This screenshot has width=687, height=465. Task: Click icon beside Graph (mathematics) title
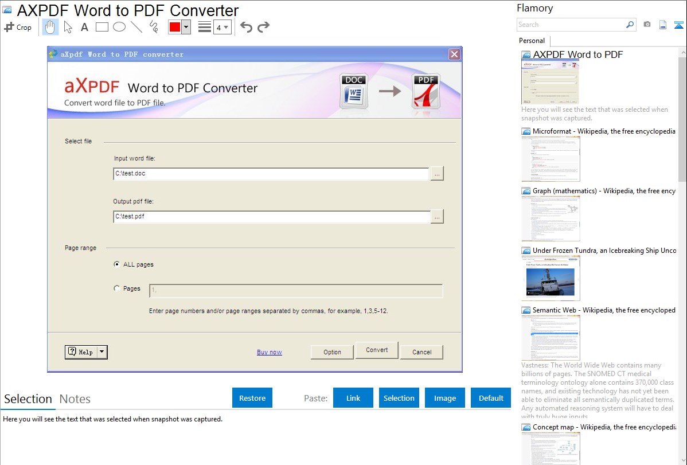pyautogui.click(x=526, y=191)
